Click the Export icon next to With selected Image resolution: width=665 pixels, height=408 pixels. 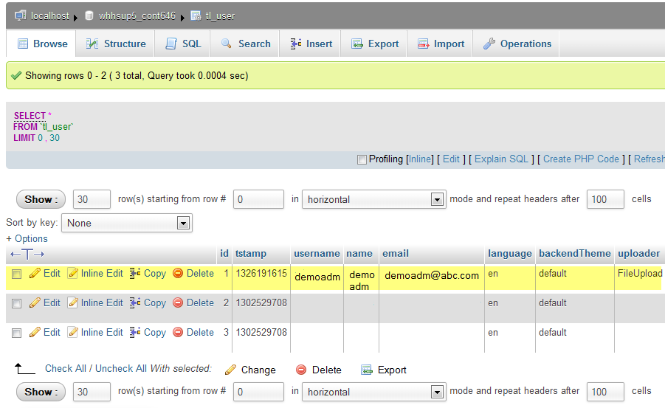(x=367, y=370)
